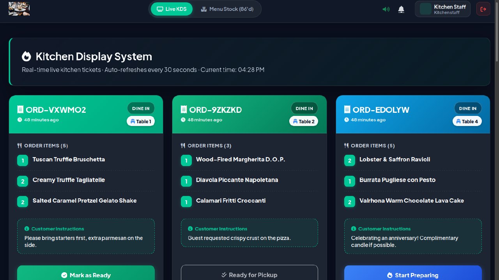Click the flame icon beside Kitchen Display System
This screenshot has width=499, height=280.
pyautogui.click(x=27, y=57)
